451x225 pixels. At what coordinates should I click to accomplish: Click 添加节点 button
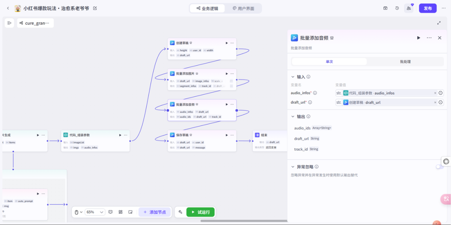click(155, 212)
